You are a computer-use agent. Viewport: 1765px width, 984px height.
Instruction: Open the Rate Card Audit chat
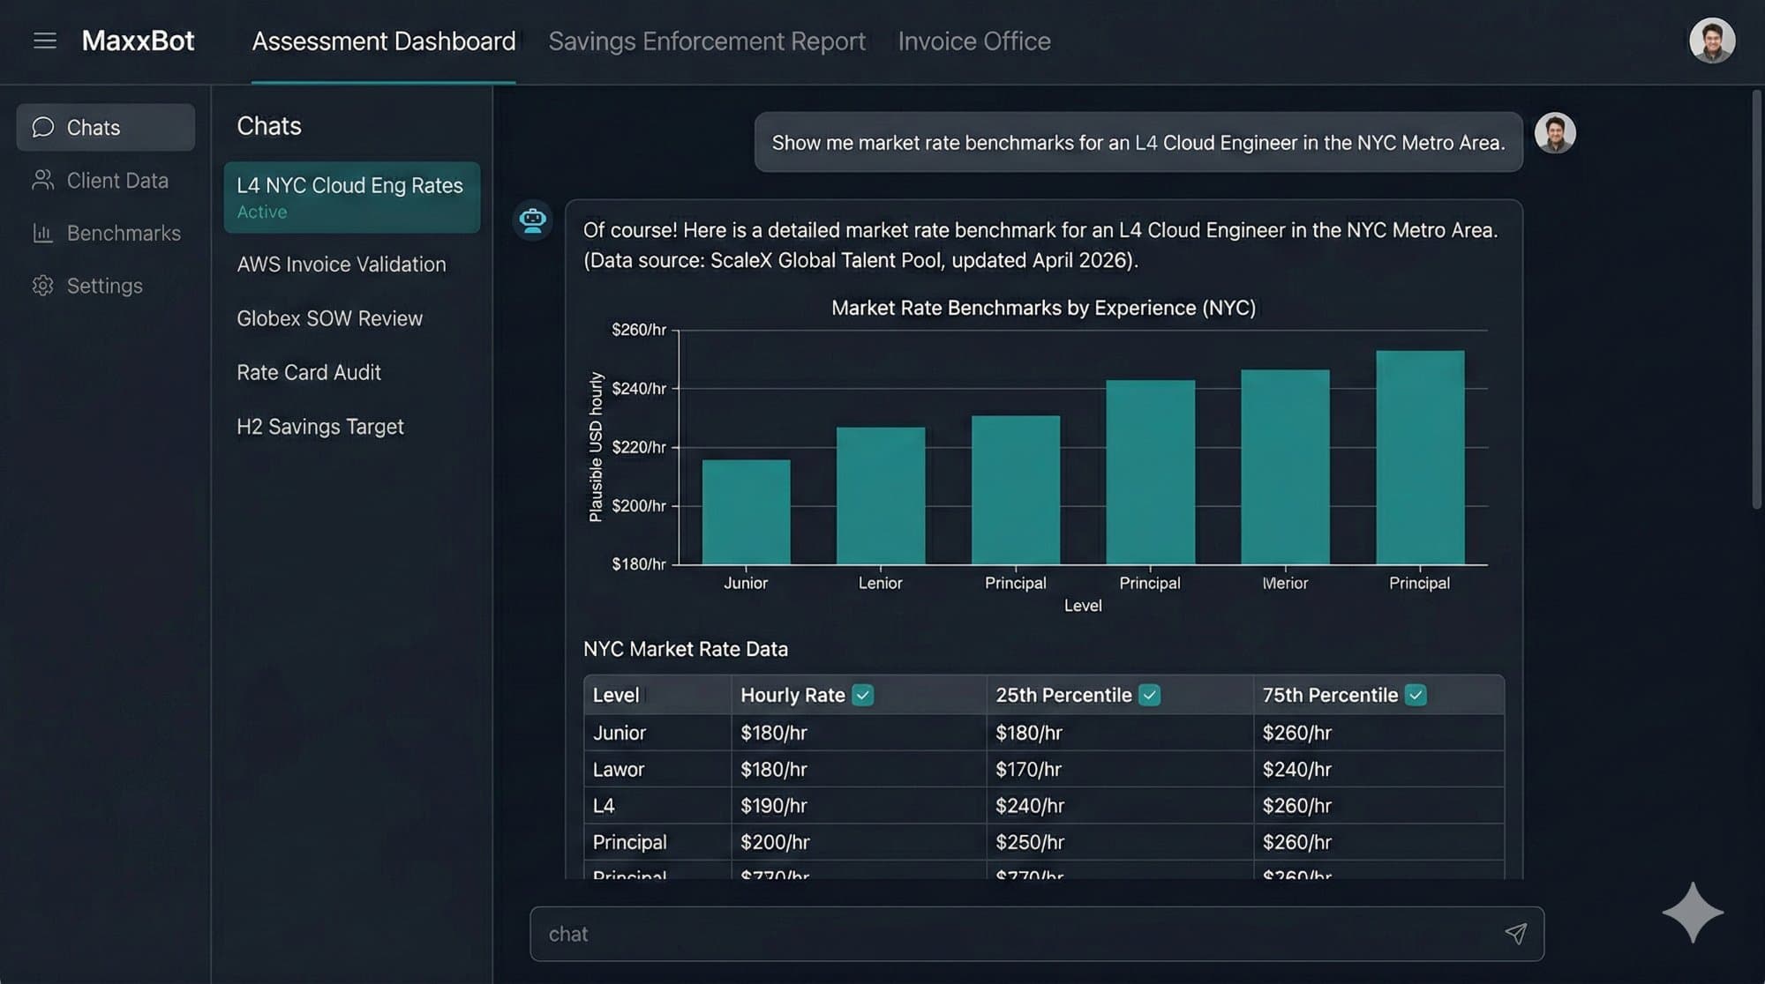pyautogui.click(x=308, y=372)
